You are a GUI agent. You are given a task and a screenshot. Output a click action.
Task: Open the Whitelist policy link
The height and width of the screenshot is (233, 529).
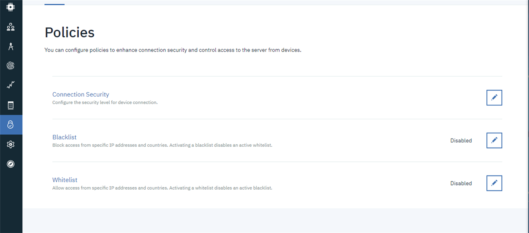point(65,180)
